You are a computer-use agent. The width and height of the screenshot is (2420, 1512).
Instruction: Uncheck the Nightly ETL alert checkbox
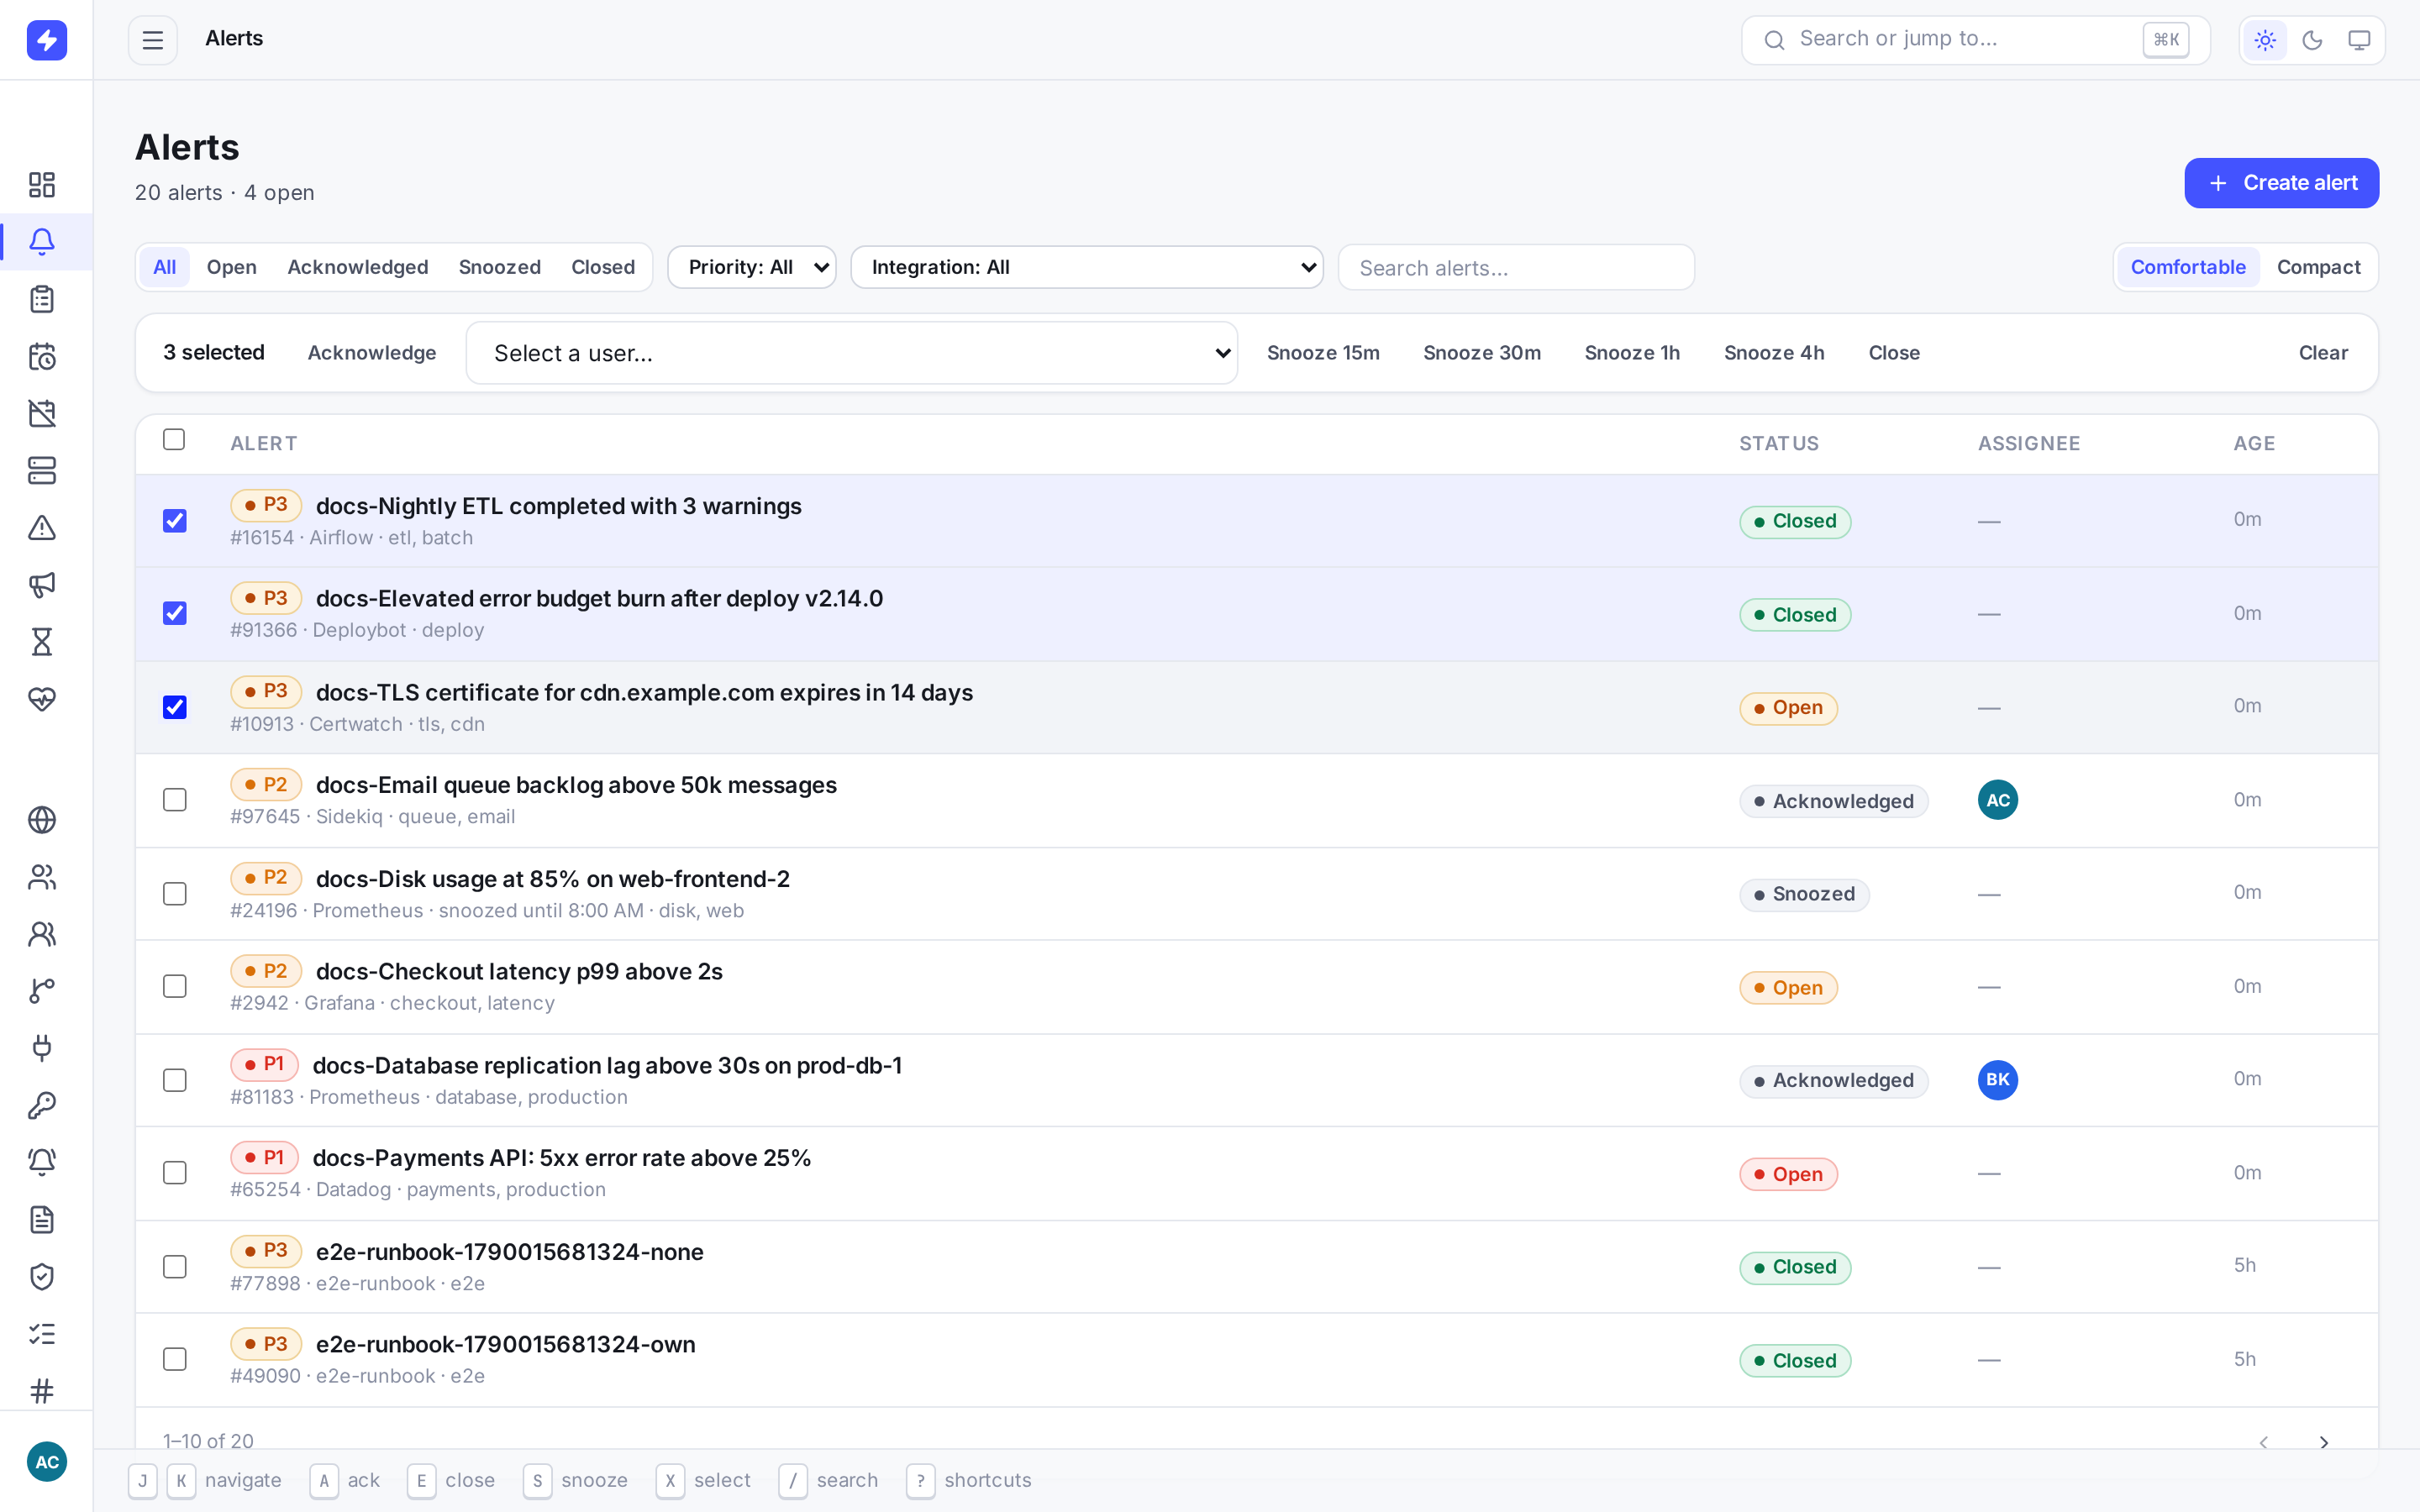pyautogui.click(x=174, y=521)
